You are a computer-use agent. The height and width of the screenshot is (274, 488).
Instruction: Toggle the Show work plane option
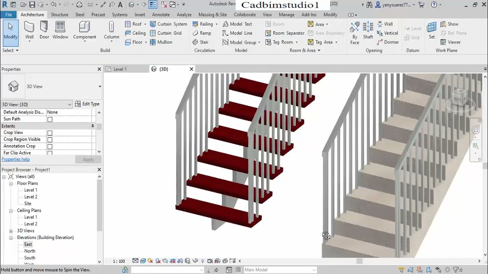coord(449,24)
